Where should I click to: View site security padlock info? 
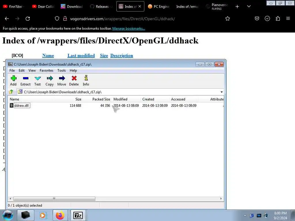pyautogui.click(x=65, y=19)
